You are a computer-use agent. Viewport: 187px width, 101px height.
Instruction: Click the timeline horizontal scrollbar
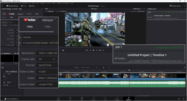143,96
